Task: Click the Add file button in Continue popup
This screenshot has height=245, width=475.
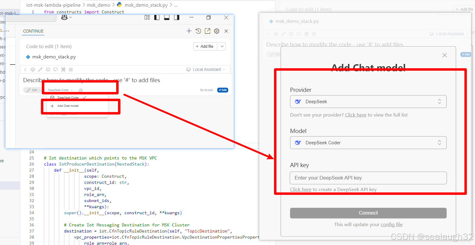Action: coord(205,46)
